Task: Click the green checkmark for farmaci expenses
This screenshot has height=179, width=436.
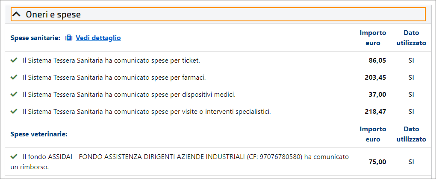Action: tap(14, 78)
